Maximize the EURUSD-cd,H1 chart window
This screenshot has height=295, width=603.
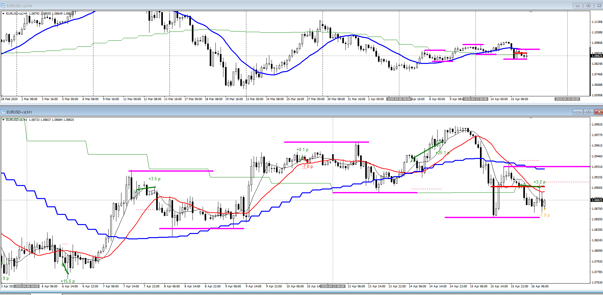[588, 112]
